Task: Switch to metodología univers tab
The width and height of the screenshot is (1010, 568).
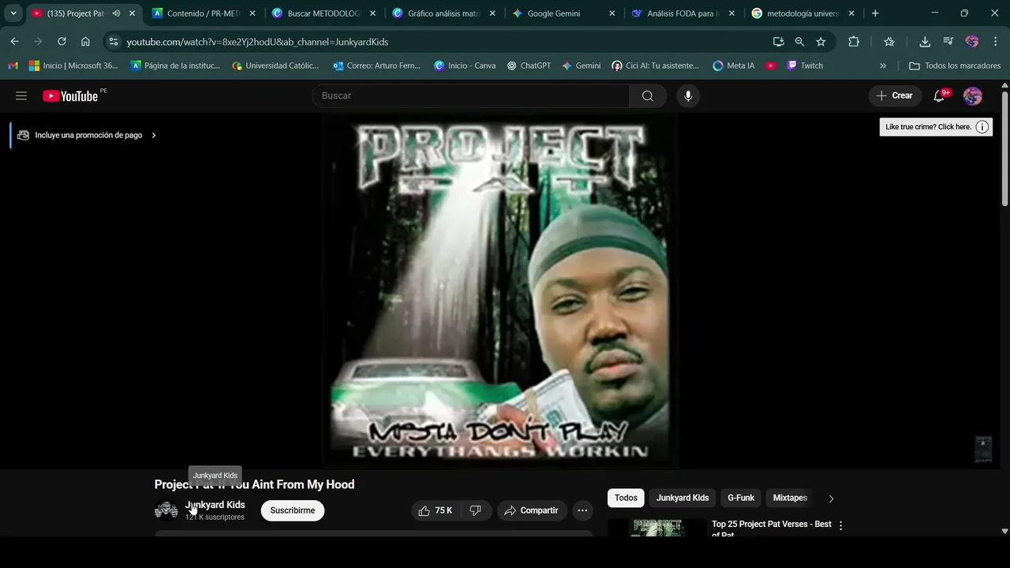Action: tap(803, 13)
